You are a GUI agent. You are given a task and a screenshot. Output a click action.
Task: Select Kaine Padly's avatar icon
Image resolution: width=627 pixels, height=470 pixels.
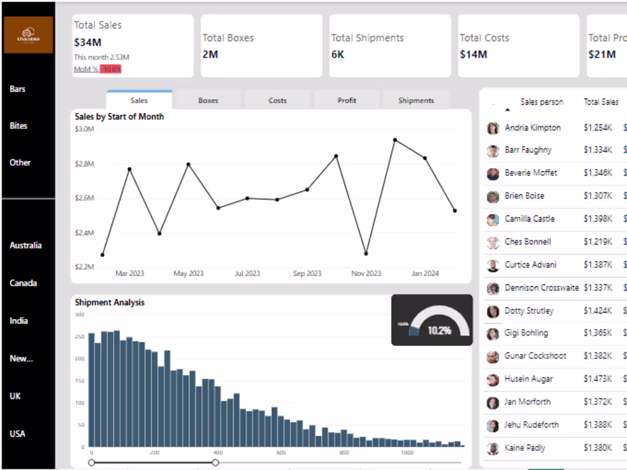click(x=492, y=448)
